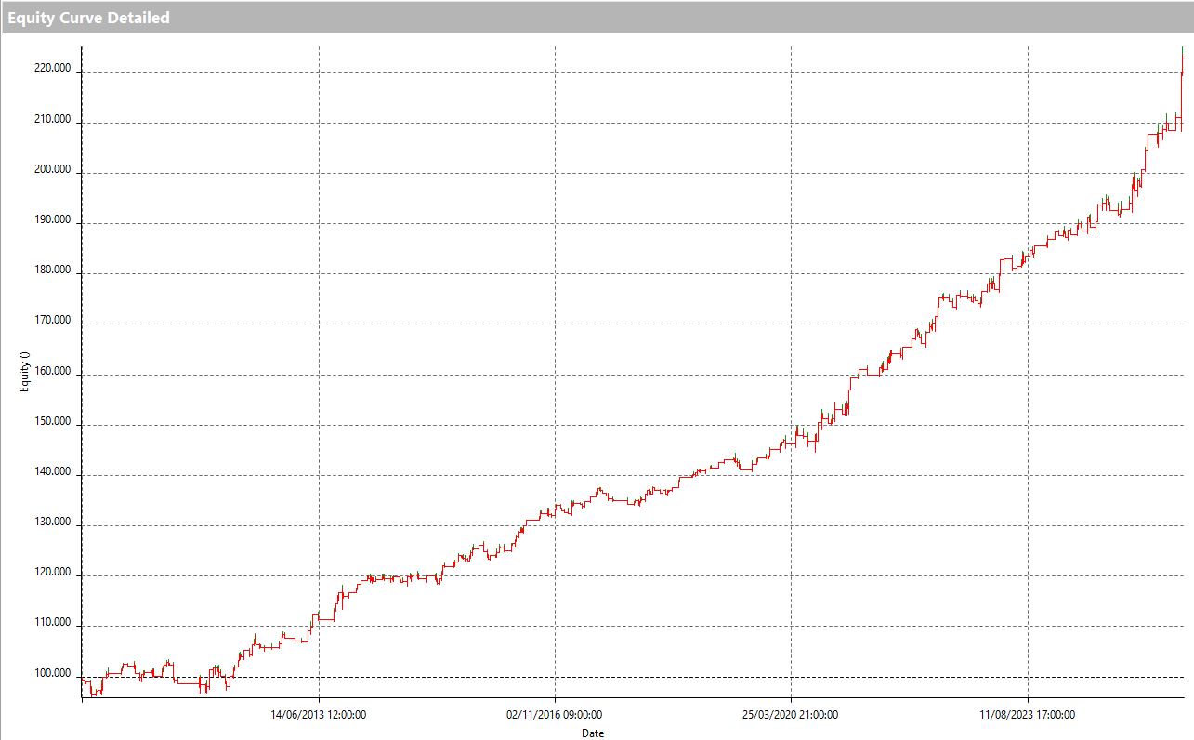The image size is (1194, 740).
Task: Click the vertical Equity y-axis title
Action: (24, 372)
